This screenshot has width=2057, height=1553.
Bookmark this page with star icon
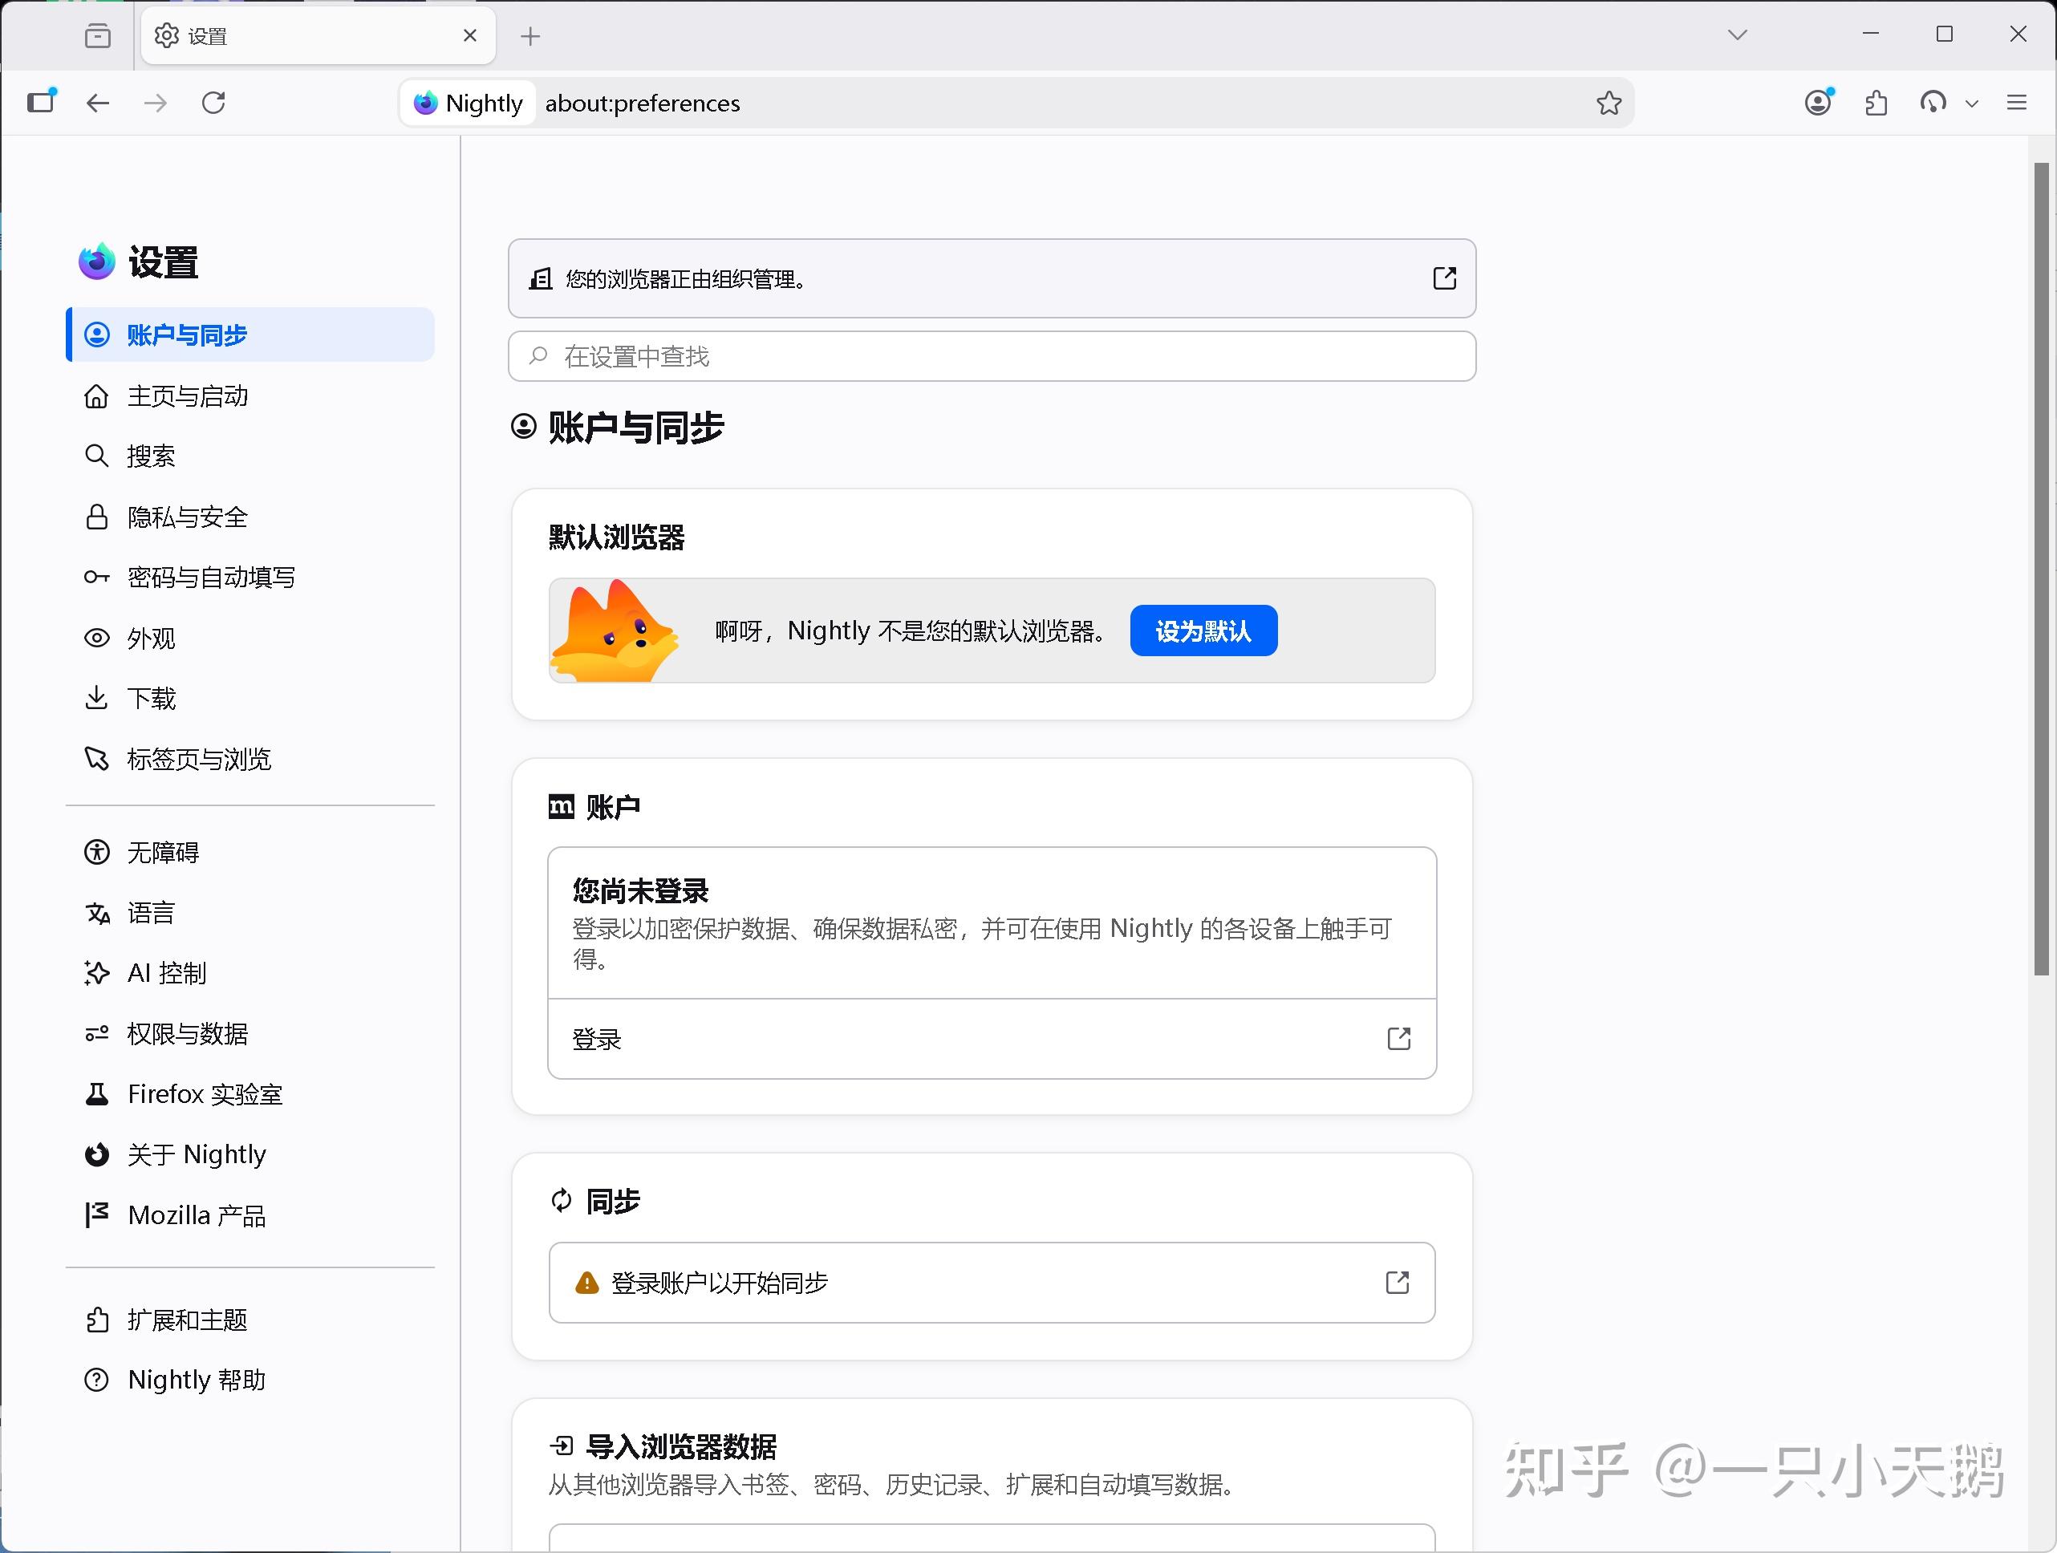point(1609,103)
